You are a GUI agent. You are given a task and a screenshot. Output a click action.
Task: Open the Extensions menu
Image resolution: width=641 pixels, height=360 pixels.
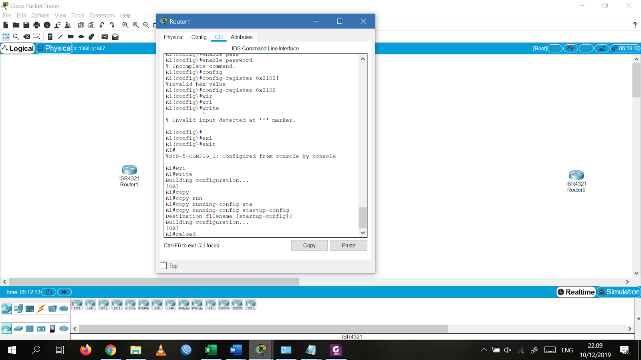[102, 15]
